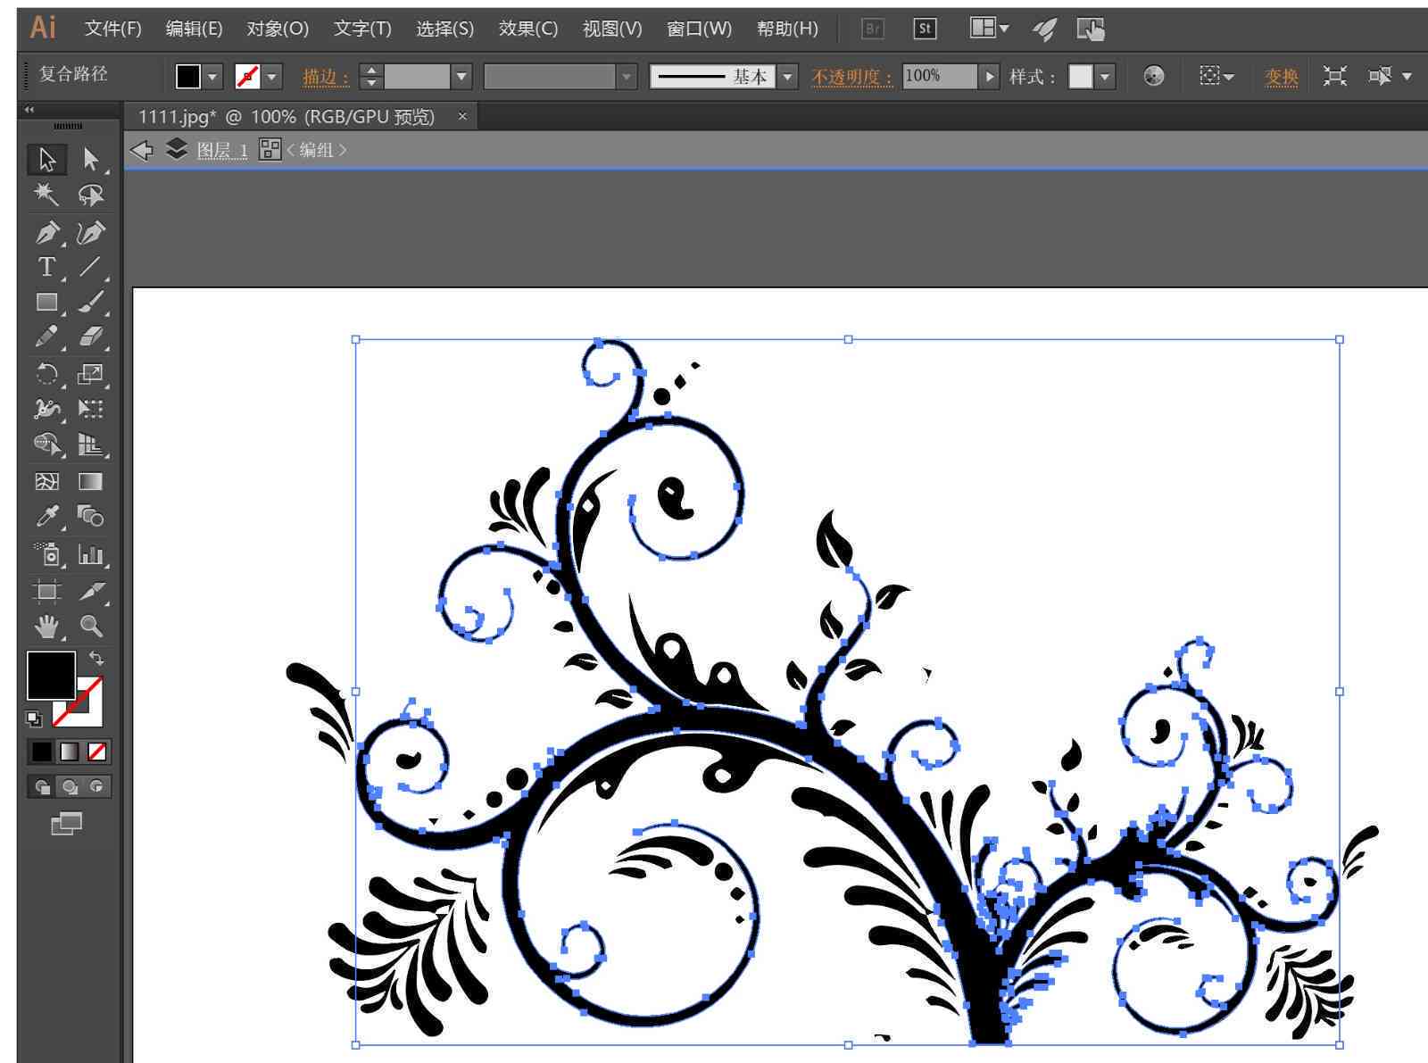
Task: Open the stroke weight dropdown
Action: pyautogui.click(x=461, y=77)
